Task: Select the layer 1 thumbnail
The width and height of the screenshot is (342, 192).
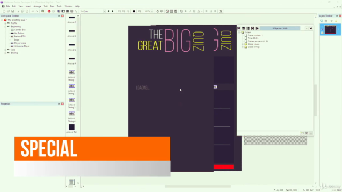Action: (330, 30)
